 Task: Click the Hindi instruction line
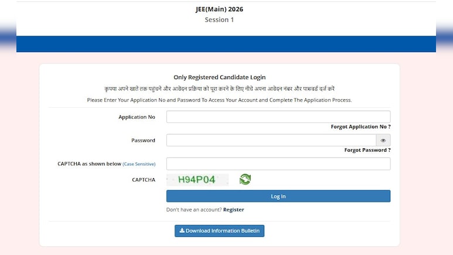219,89
